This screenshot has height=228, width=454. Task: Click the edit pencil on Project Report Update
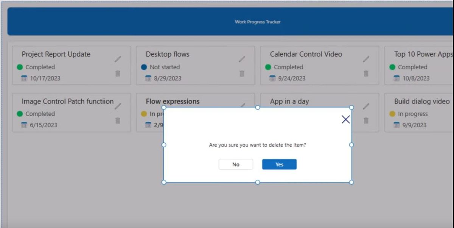point(117,58)
